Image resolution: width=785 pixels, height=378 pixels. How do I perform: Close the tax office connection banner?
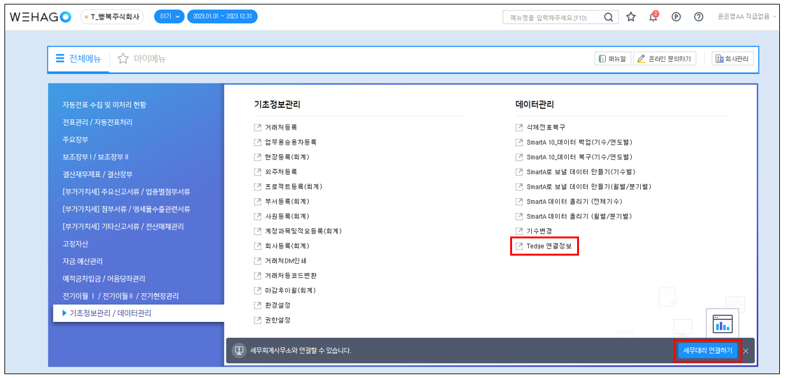pyautogui.click(x=745, y=351)
